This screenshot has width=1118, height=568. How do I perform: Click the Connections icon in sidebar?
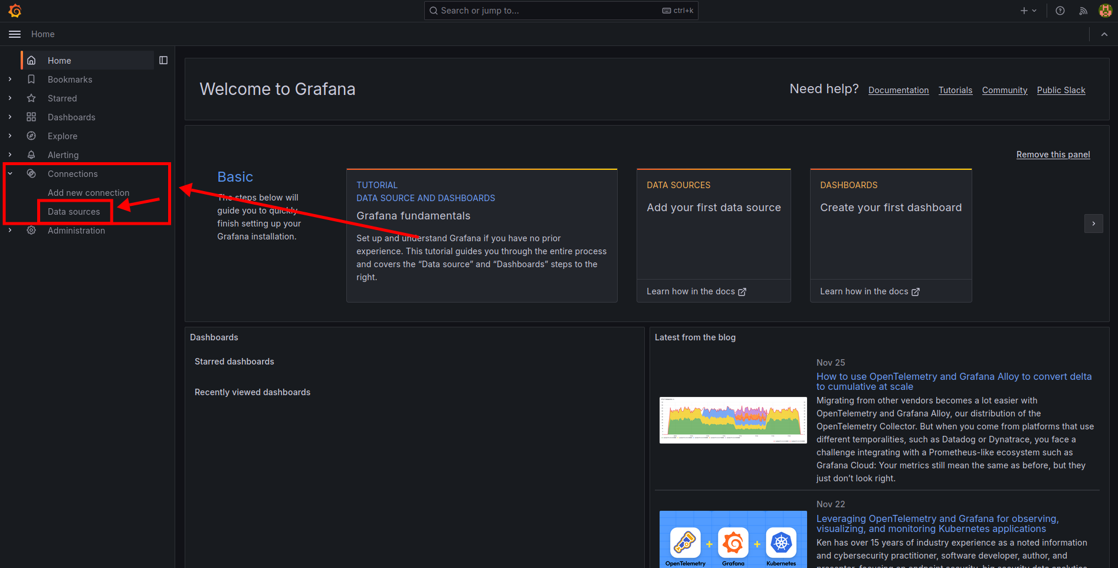coord(31,173)
